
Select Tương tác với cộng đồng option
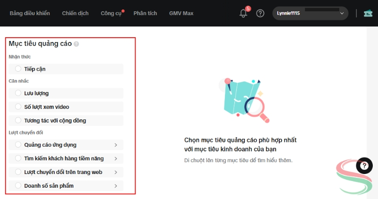[18, 121]
